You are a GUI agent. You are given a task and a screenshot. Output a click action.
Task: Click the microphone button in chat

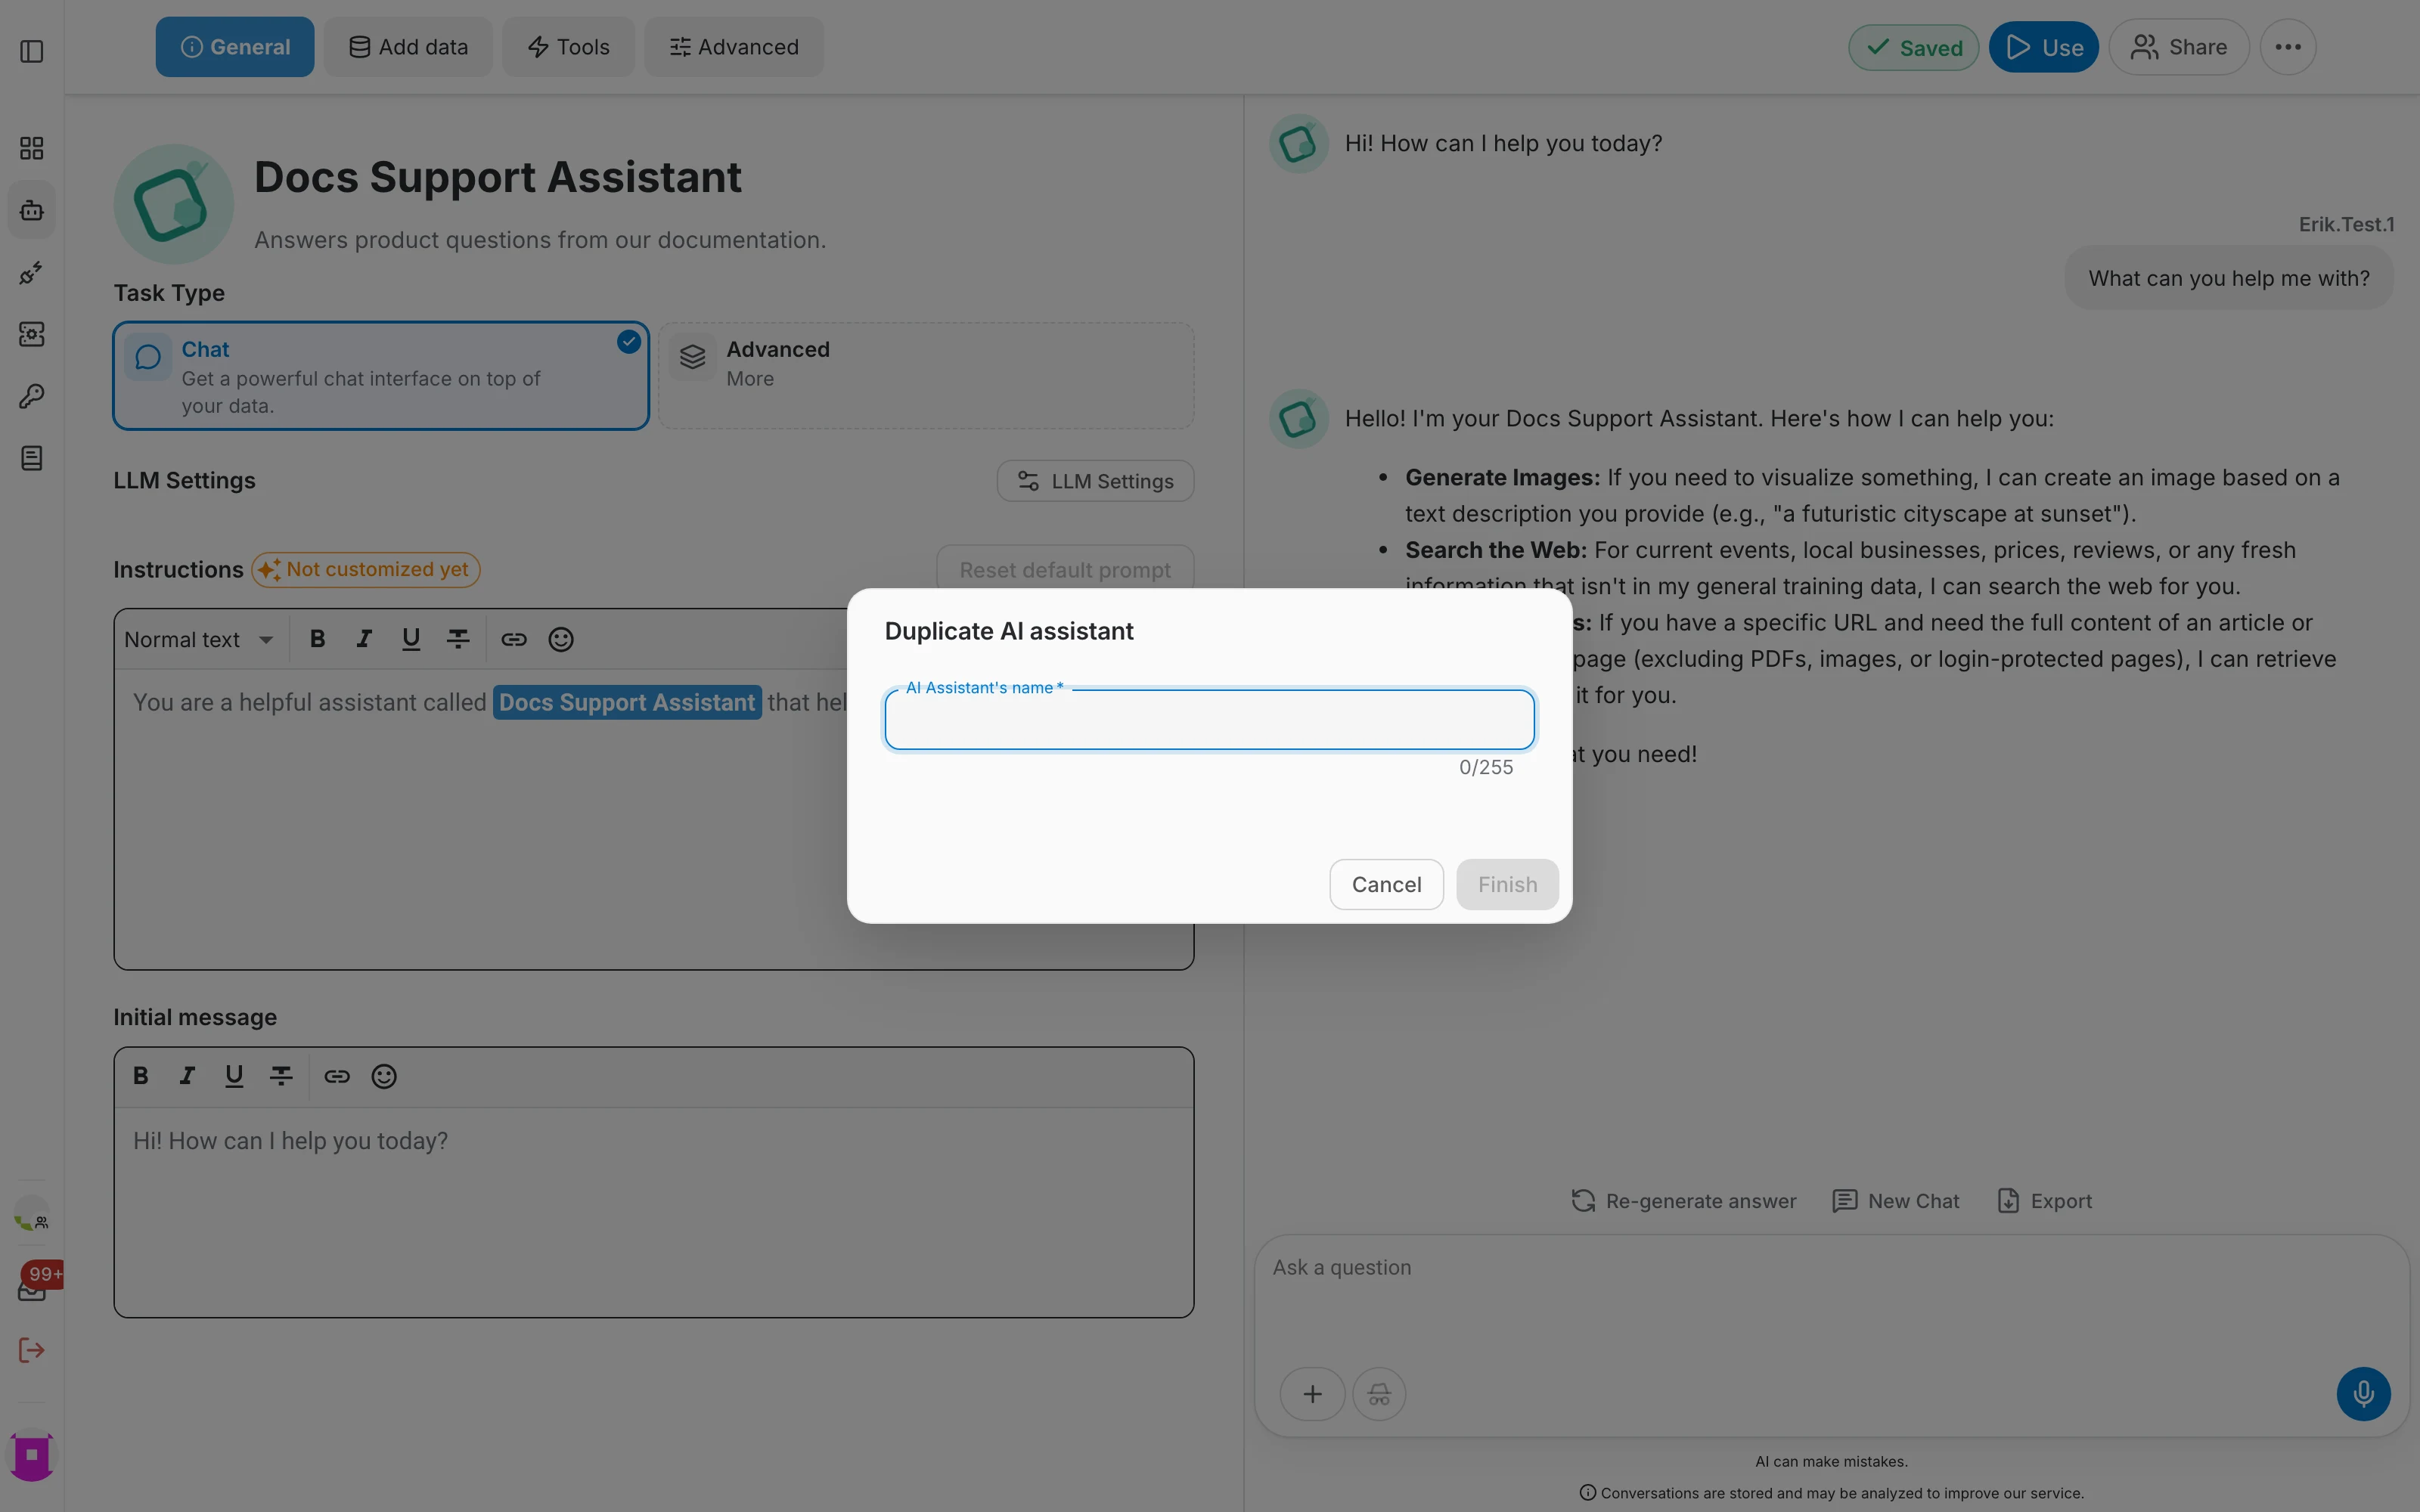(2363, 1393)
